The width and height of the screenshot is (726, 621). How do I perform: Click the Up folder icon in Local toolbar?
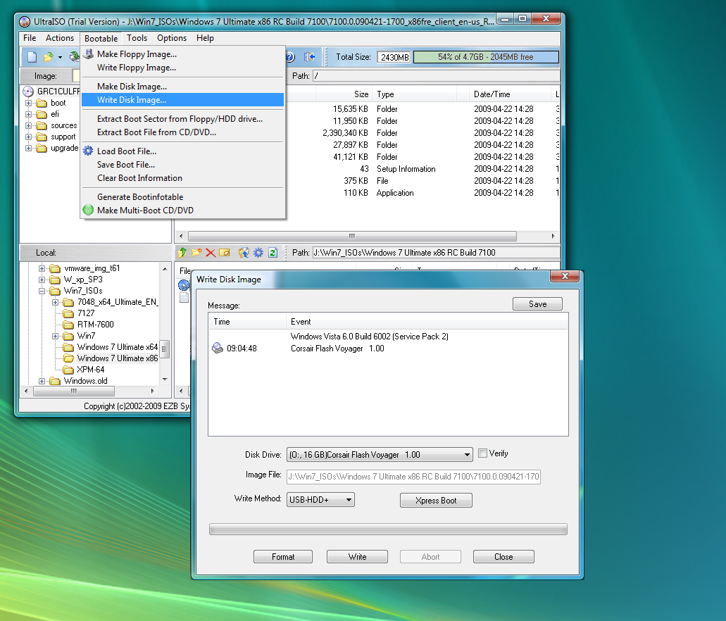tap(182, 252)
